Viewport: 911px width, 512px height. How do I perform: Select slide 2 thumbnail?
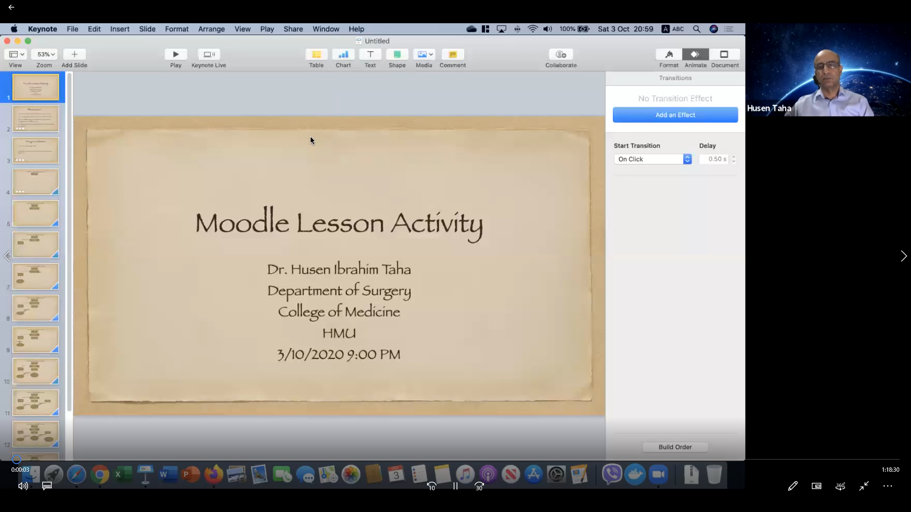[x=36, y=119]
